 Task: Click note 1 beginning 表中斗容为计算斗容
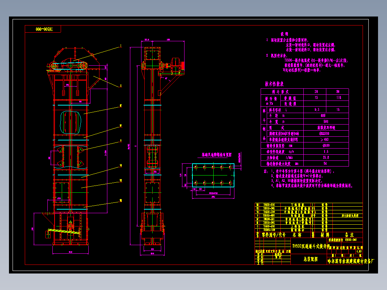point(303,171)
